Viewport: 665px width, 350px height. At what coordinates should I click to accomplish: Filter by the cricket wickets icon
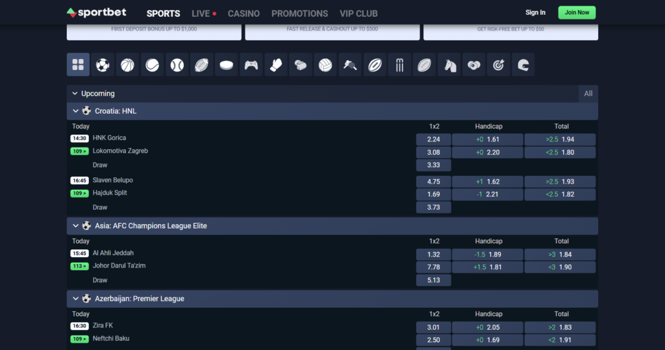399,64
